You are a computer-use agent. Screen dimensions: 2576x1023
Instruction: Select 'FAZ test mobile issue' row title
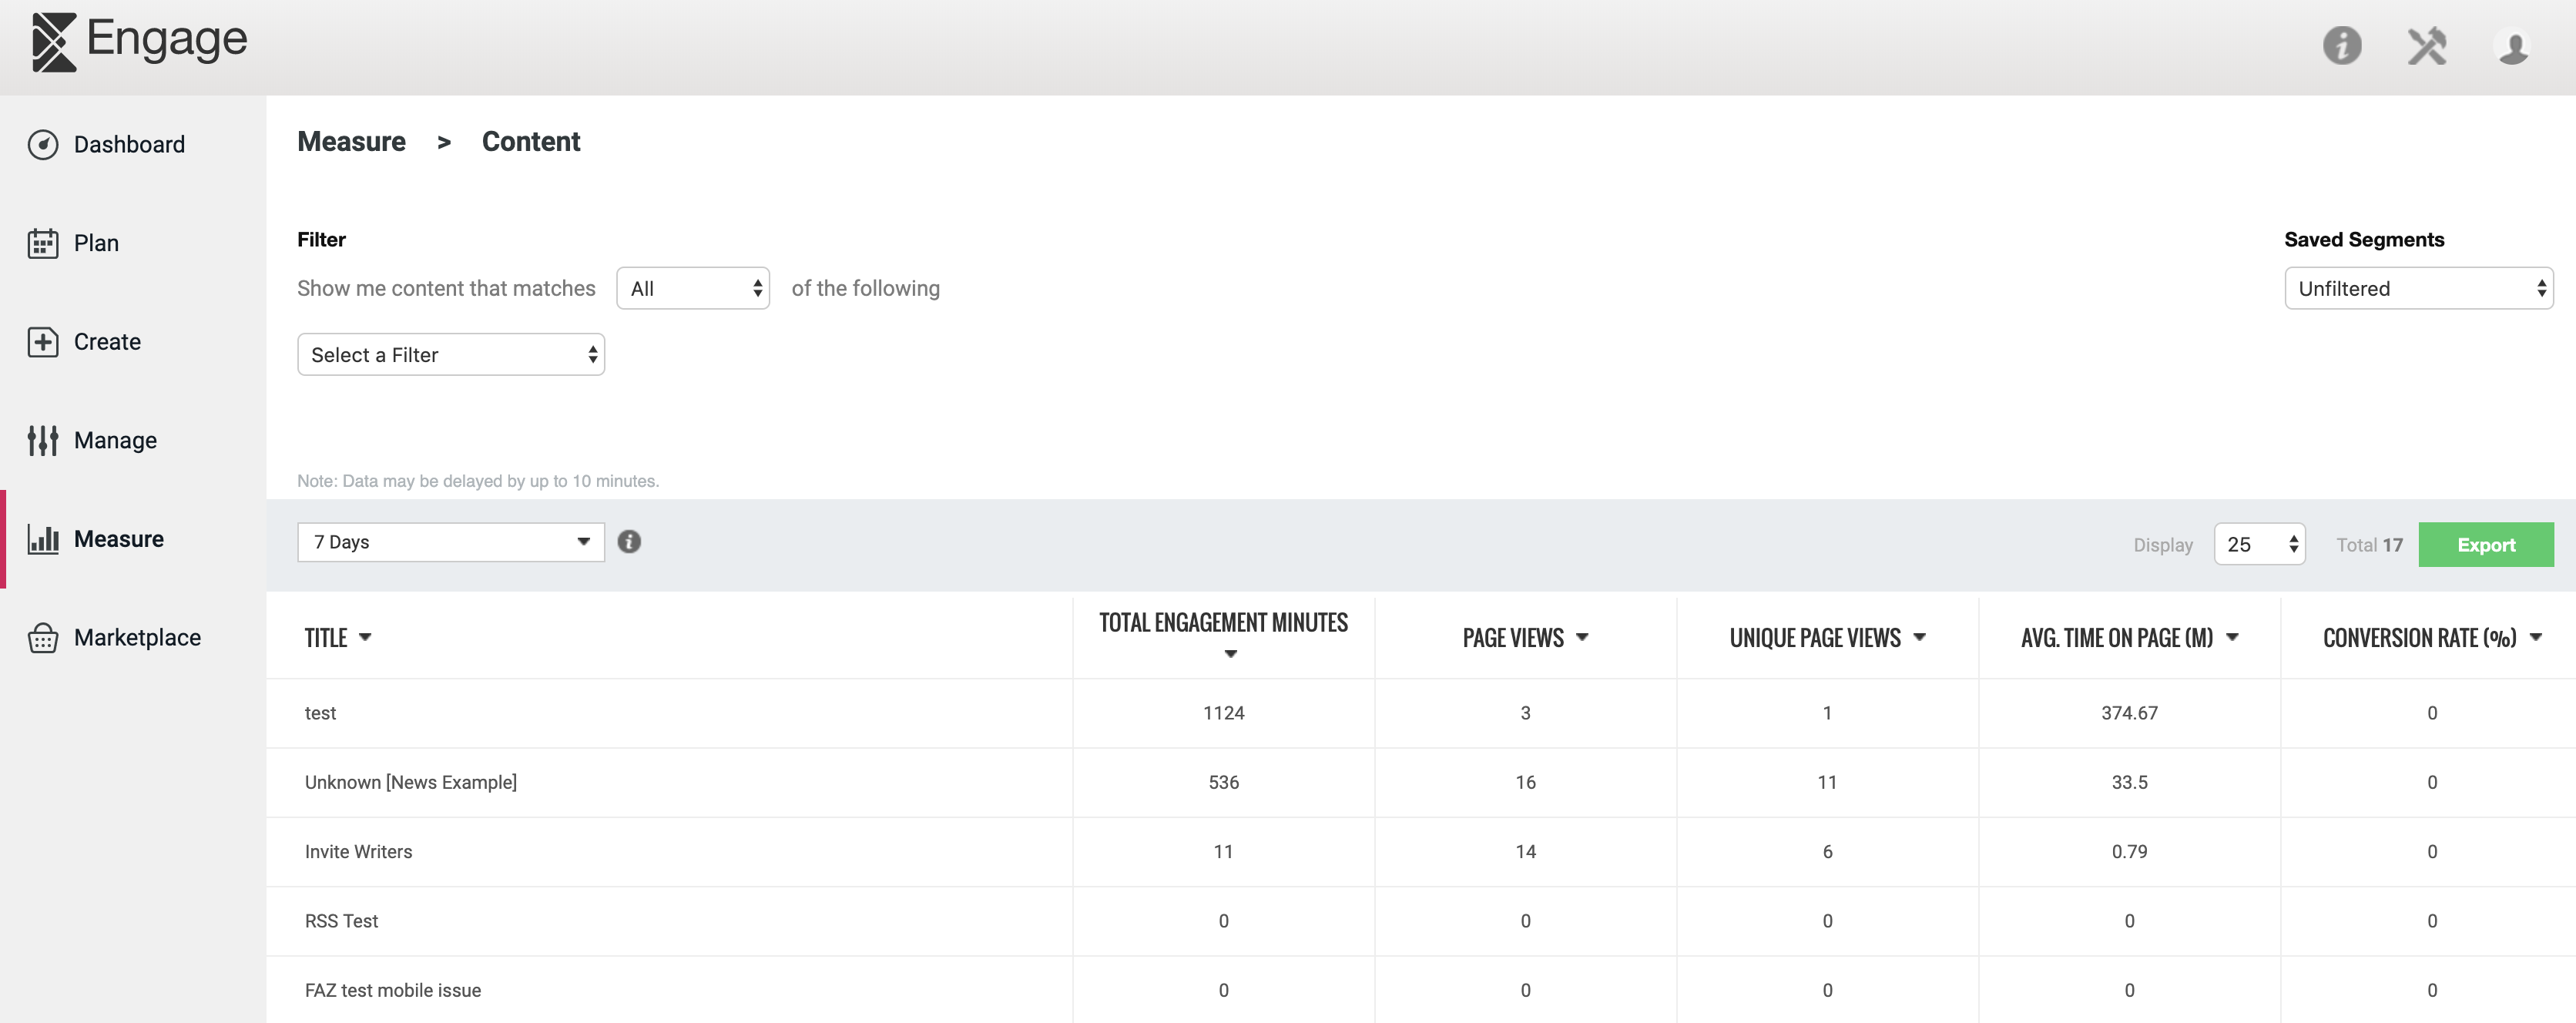coord(393,990)
